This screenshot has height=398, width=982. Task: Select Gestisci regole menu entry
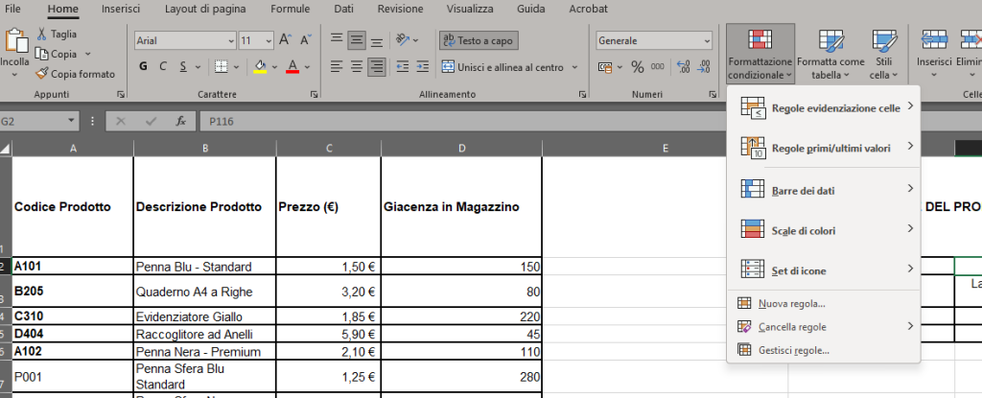(x=793, y=350)
